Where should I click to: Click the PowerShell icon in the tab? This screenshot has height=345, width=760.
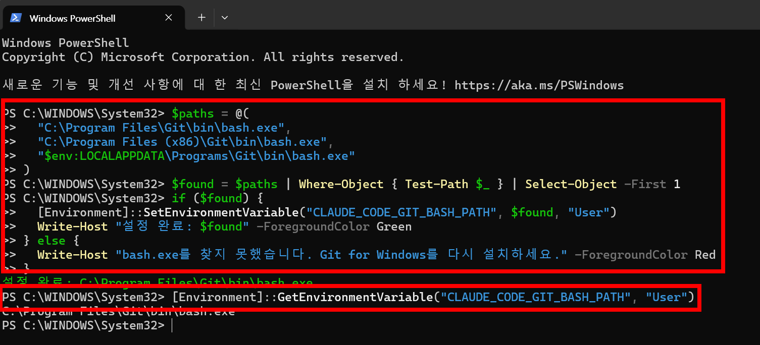point(16,18)
